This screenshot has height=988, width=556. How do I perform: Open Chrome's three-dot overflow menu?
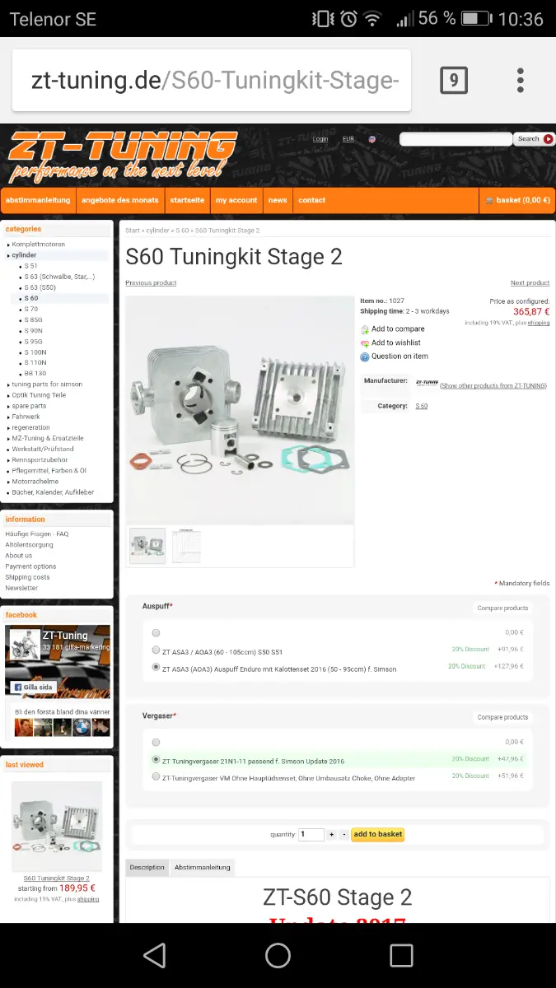(521, 80)
